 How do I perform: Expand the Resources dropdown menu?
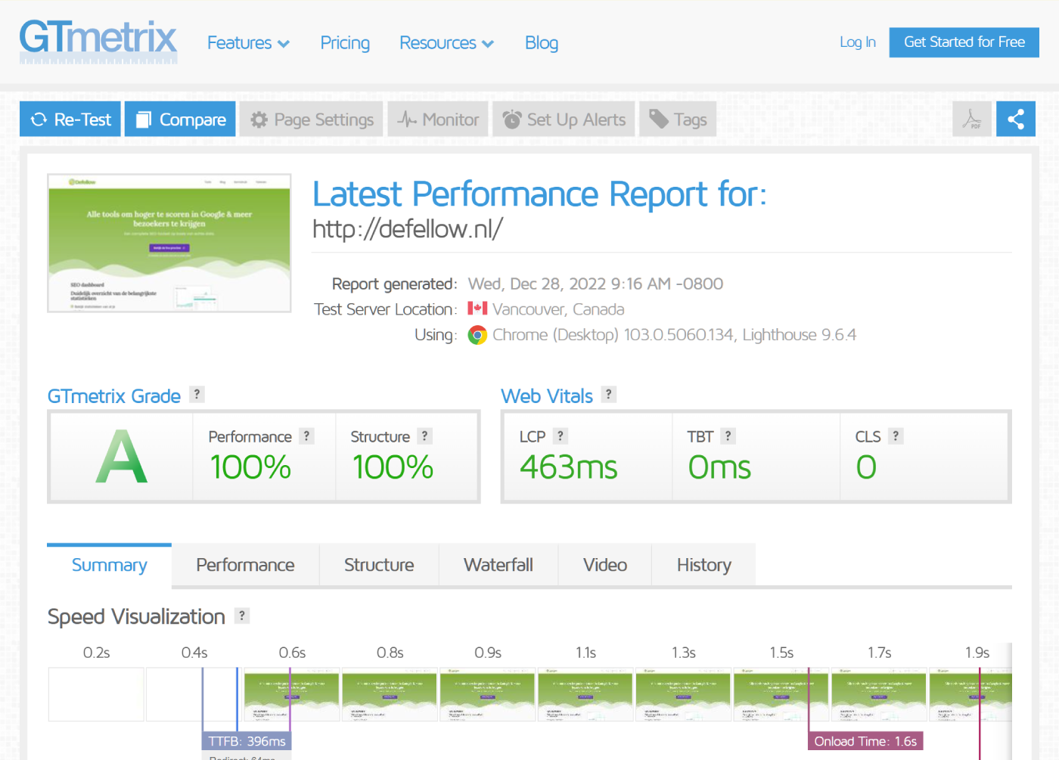(x=446, y=43)
